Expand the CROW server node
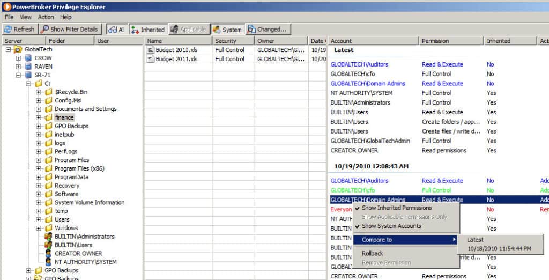 click(18, 58)
